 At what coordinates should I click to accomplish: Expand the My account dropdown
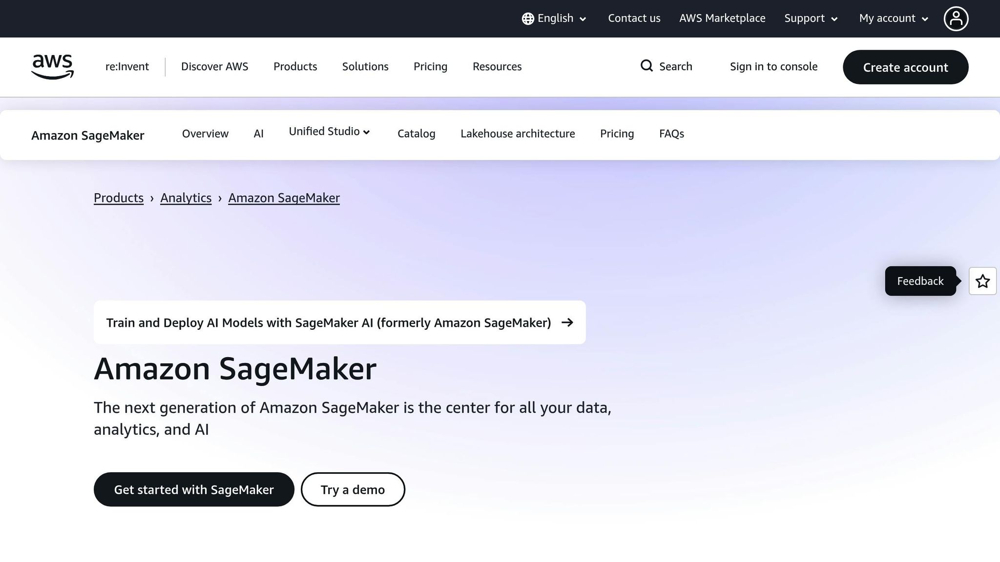(892, 18)
